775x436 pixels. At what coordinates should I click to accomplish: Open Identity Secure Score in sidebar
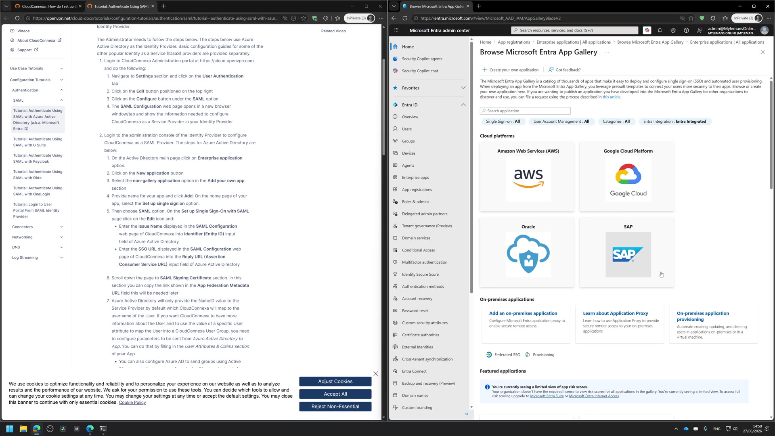click(420, 275)
